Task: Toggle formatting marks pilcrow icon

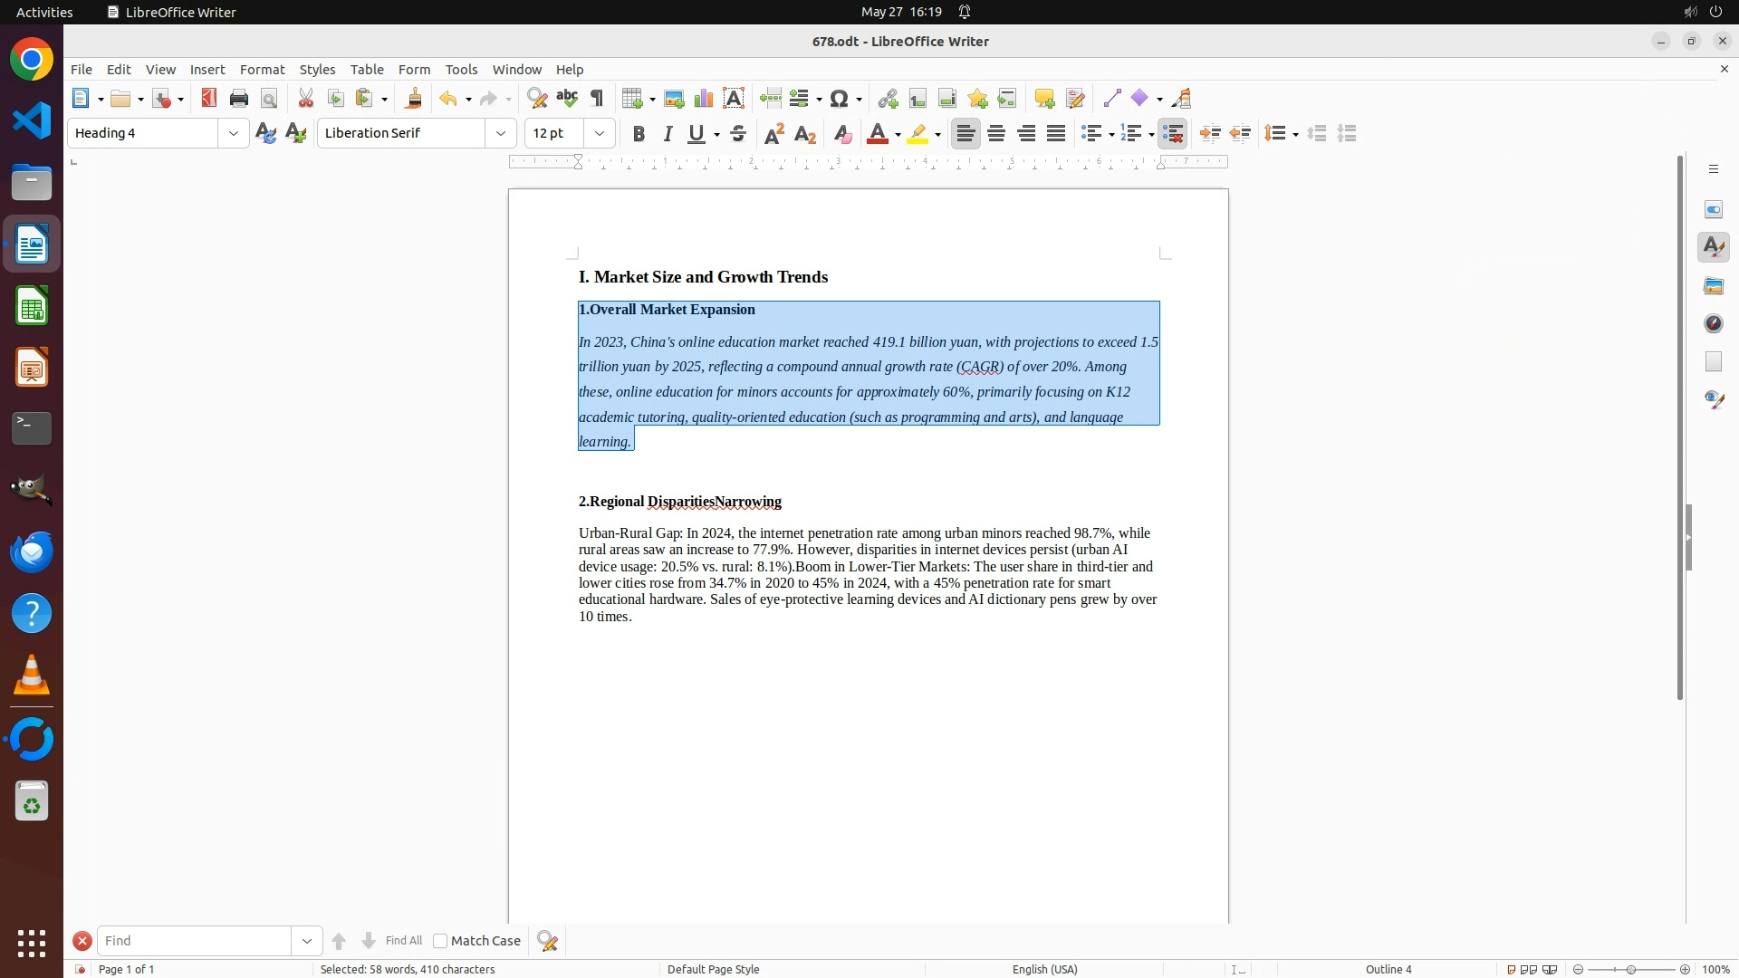Action: 597,99
